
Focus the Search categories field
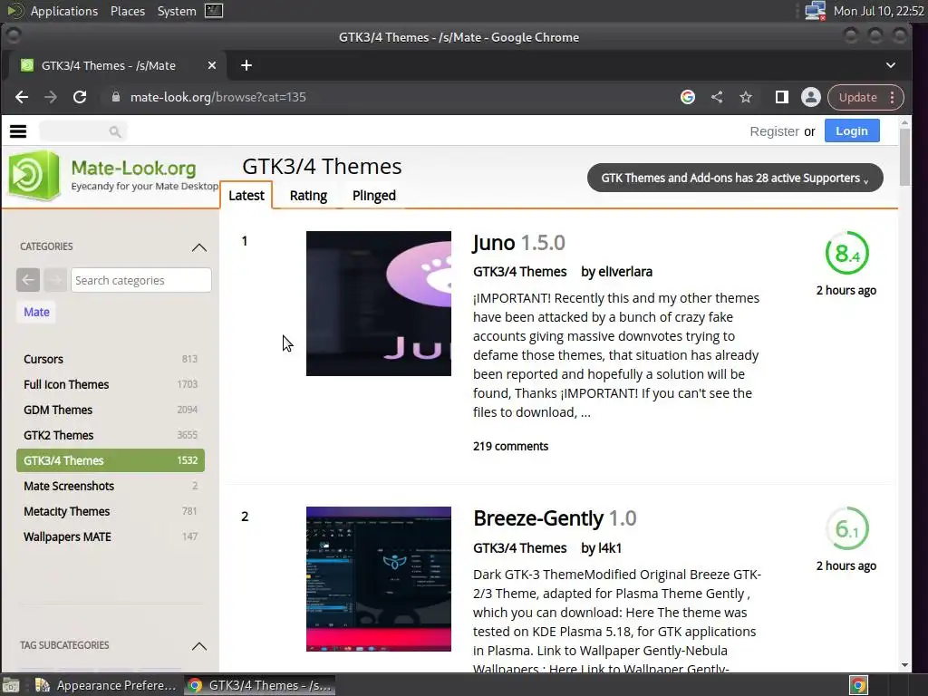[x=140, y=280]
